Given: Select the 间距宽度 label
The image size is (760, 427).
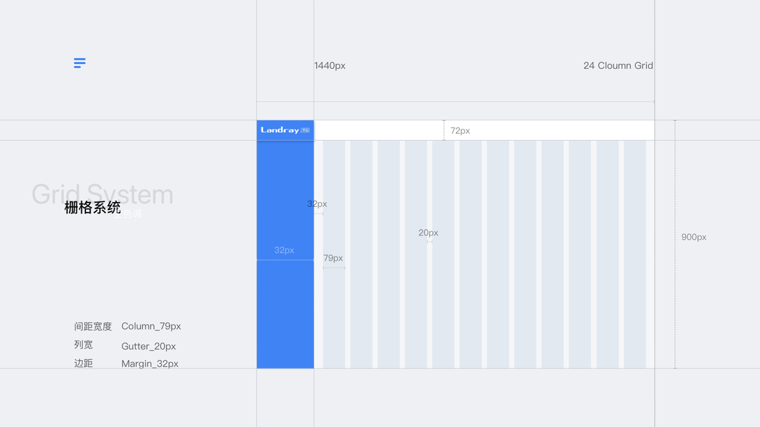Looking at the screenshot, I should click(x=93, y=327).
